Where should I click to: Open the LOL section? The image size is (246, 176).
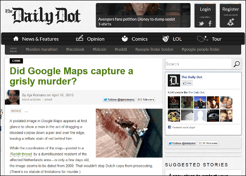click(x=177, y=39)
